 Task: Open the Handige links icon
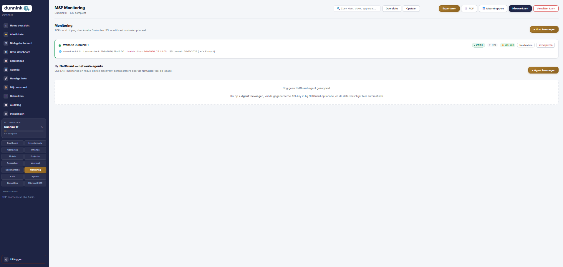click(x=6, y=79)
